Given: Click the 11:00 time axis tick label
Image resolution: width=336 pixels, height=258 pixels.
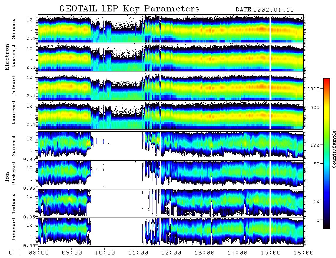Looking at the screenshot, I should click(x=138, y=253).
